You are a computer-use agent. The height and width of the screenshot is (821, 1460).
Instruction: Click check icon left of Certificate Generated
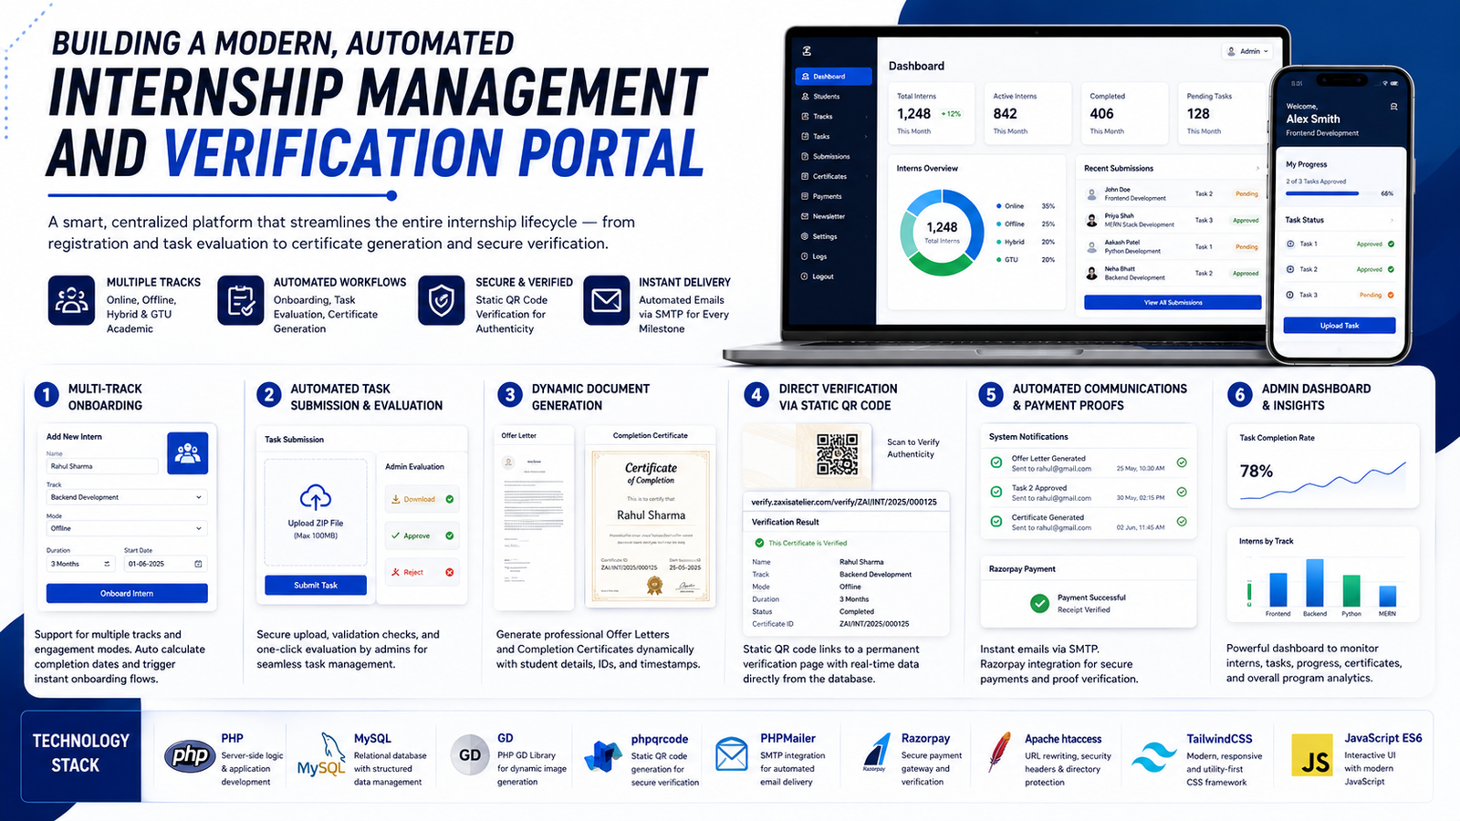point(996,522)
